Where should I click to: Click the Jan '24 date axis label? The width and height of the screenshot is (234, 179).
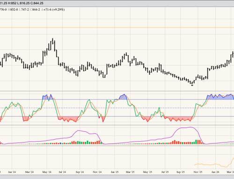[x=12, y=172]
